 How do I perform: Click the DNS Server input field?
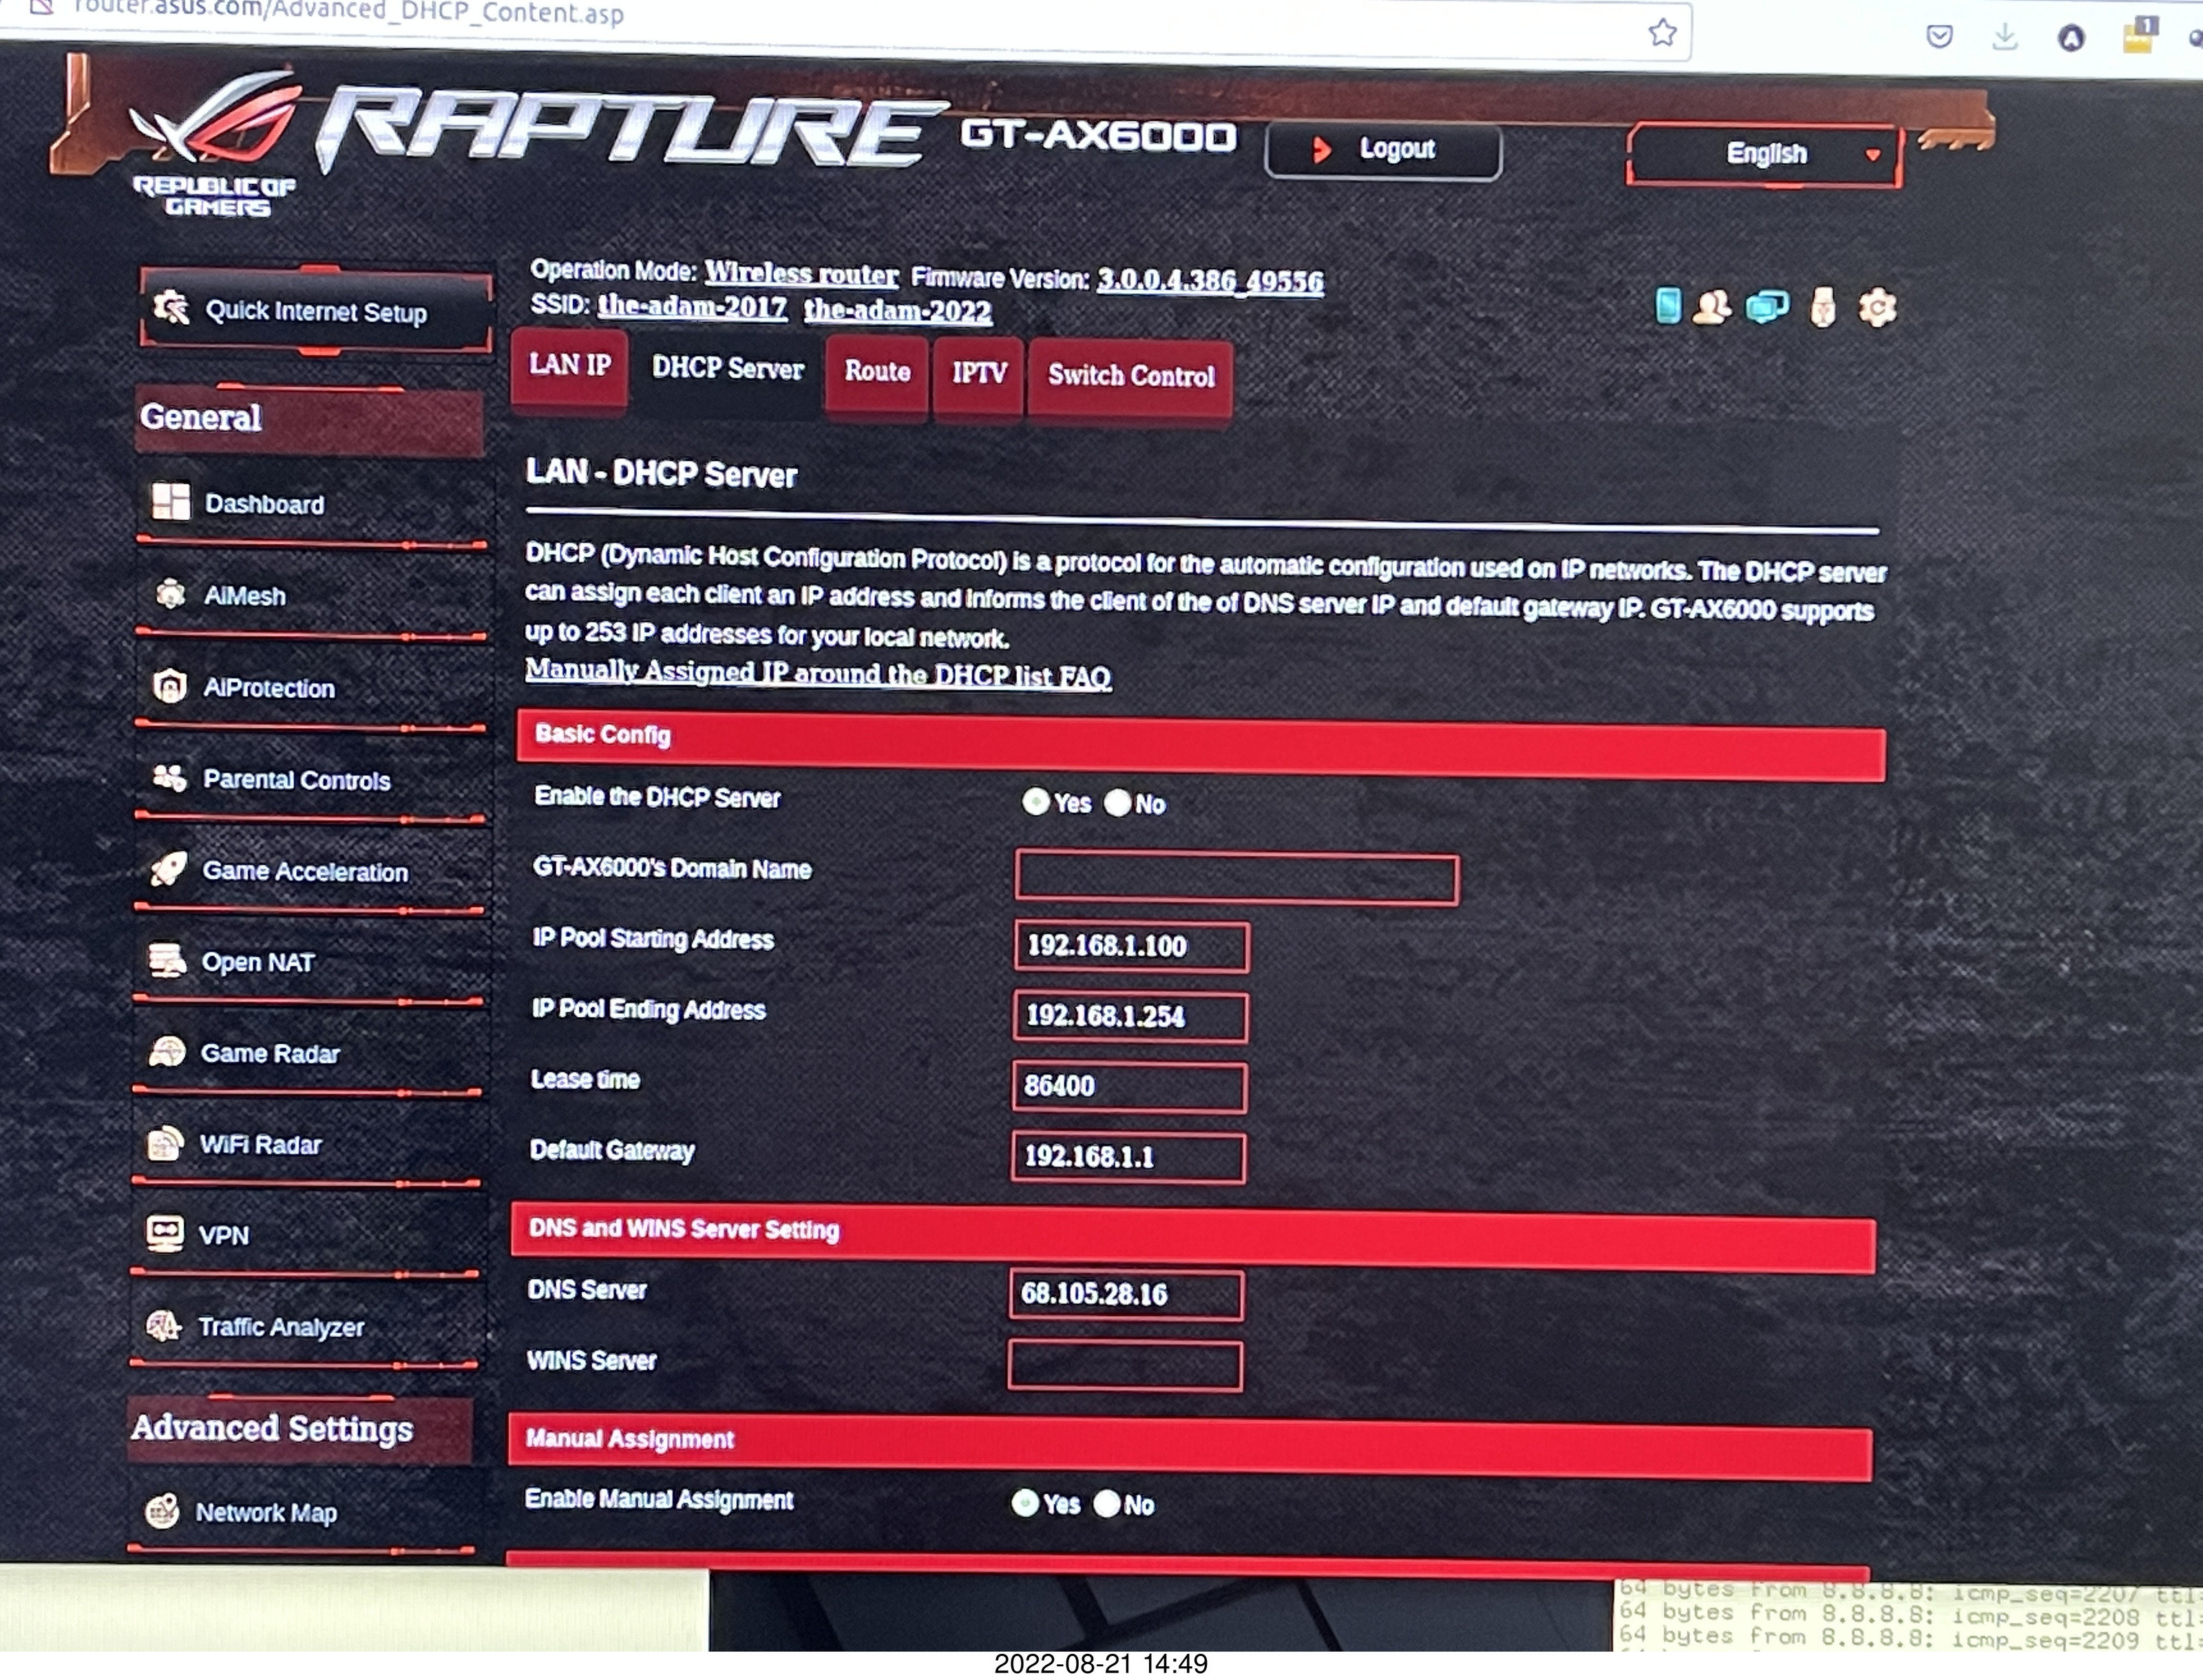[1125, 1294]
